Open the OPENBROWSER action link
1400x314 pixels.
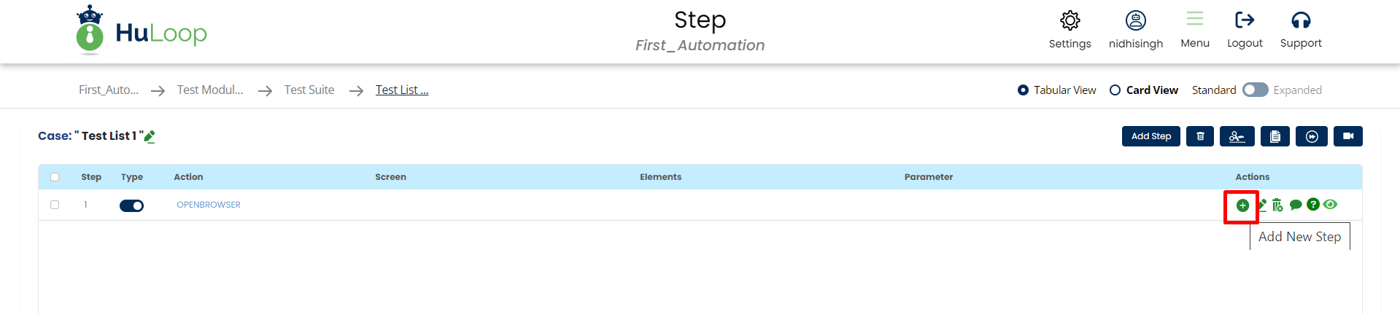(209, 205)
